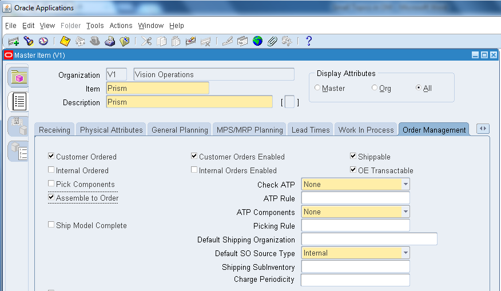The height and width of the screenshot is (291, 501).
Task: Print using the printer icon
Action: tap(110, 41)
